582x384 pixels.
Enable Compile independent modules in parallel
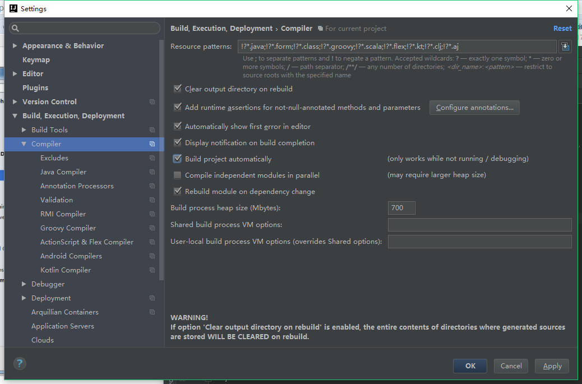178,175
